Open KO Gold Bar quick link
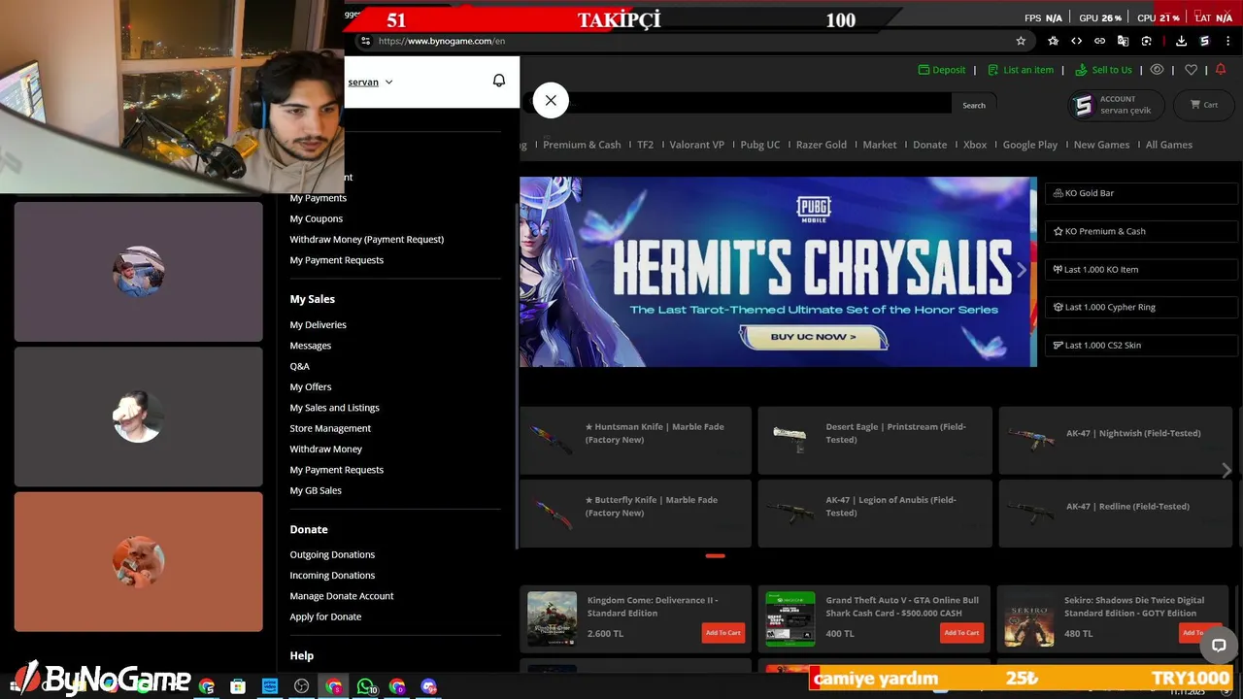This screenshot has width=1243, height=699. [1141, 193]
